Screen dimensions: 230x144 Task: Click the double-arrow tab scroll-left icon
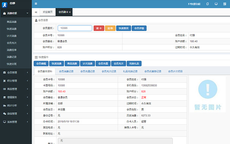click(36, 12)
